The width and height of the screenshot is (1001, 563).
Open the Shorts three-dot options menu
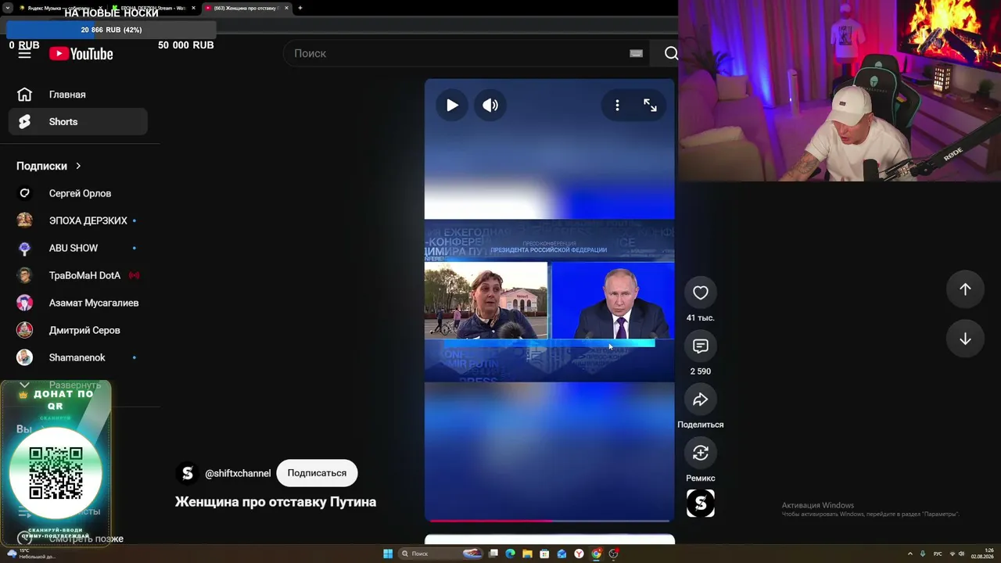coord(617,105)
